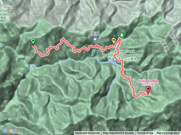Click the 高嶺 place name text
Screen dimensions: 181x135
(95, 34)
